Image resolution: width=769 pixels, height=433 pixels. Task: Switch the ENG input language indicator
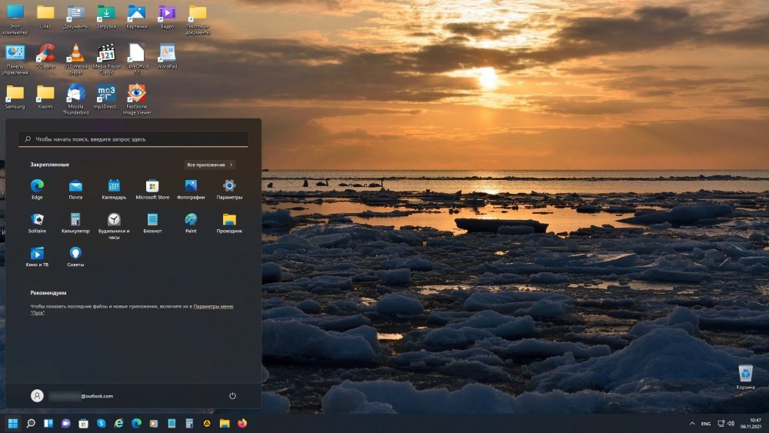click(705, 424)
